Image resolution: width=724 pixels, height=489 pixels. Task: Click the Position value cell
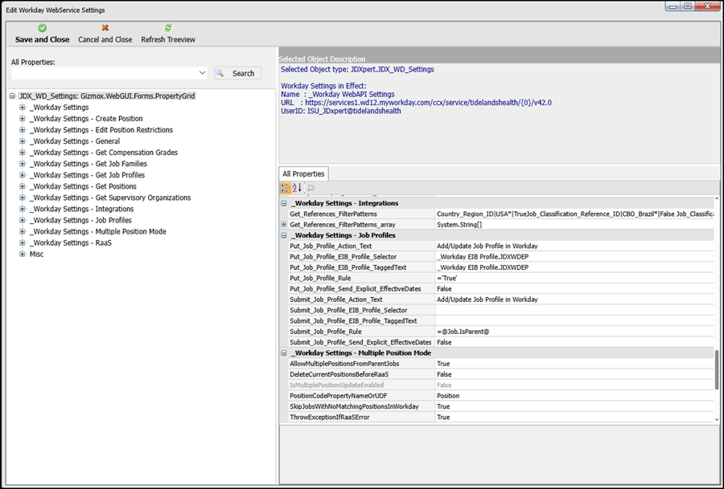[574, 396]
